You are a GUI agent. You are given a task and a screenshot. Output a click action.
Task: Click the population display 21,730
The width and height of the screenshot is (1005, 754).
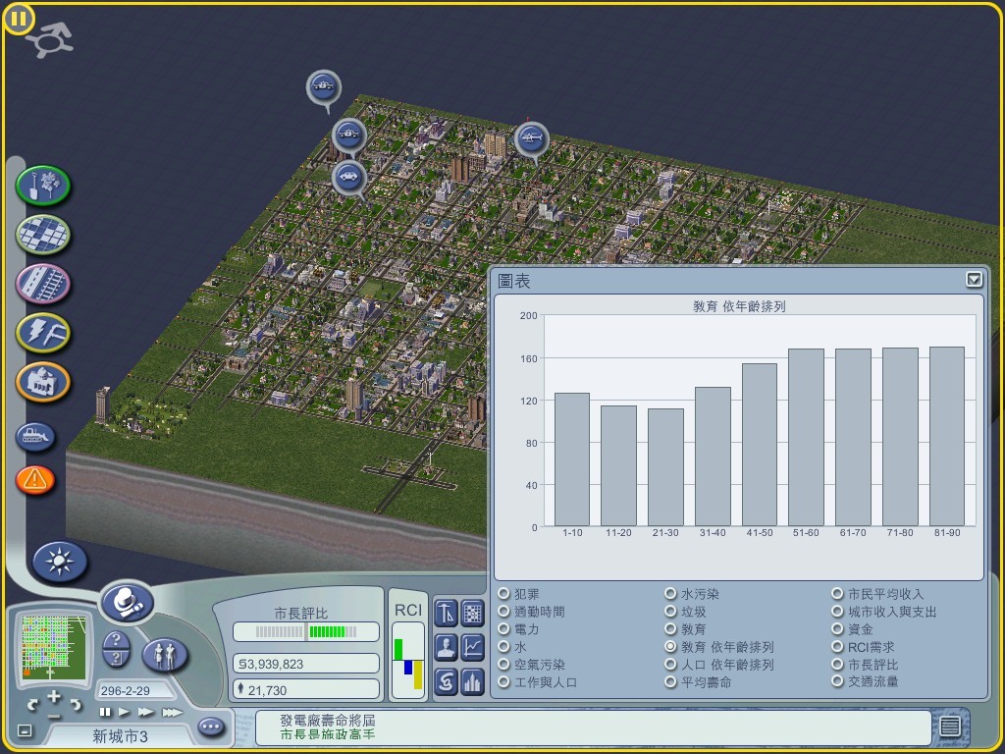tap(306, 690)
